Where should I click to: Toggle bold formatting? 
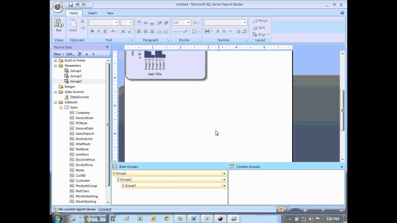coord(92,31)
